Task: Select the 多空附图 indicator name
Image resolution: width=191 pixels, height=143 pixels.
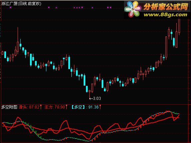Action: point(9,107)
